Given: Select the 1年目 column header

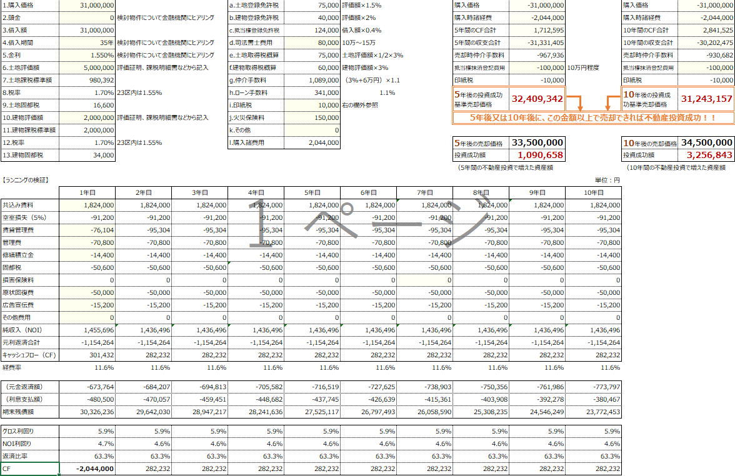Looking at the screenshot, I should [x=87, y=193].
